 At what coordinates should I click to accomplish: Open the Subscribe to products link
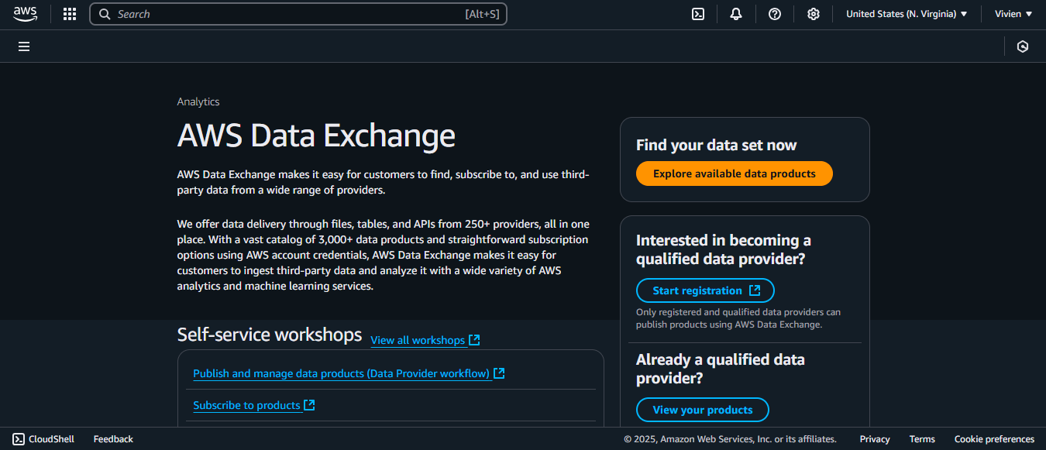tap(254, 405)
